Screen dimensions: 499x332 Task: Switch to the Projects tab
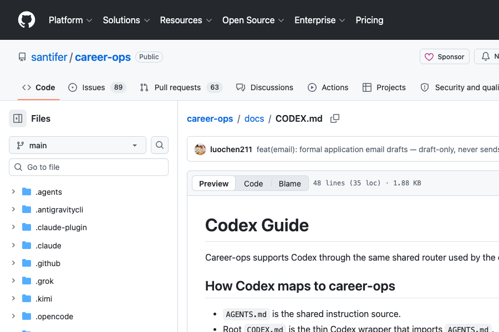click(x=384, y=87)
